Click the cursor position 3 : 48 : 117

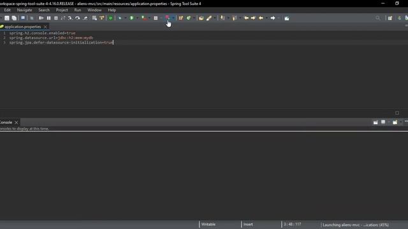click(x=292, y=225)
